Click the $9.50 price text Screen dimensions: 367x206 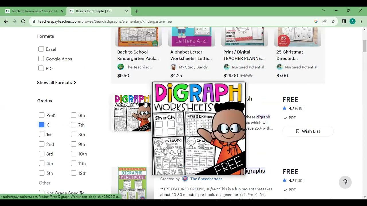[123, 76]
